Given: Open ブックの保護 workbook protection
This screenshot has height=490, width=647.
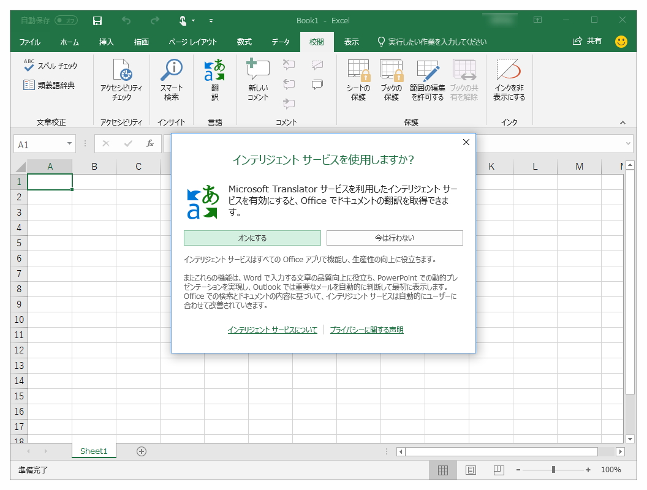Looking at the screenshot, I should [392, 80].
